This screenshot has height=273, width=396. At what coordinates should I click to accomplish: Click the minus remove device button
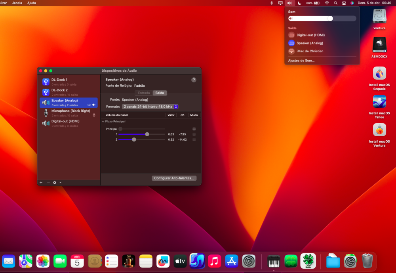click(48, 183)
